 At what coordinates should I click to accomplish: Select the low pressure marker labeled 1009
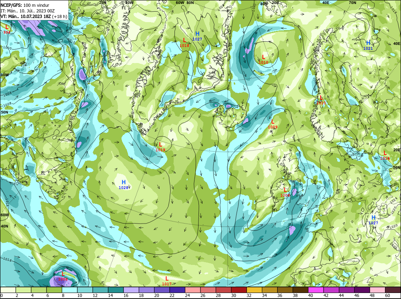point(273,124)
